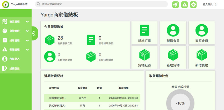
Task: Collapse the sidebar with double-chevron tab
Action: coord(35,33)
